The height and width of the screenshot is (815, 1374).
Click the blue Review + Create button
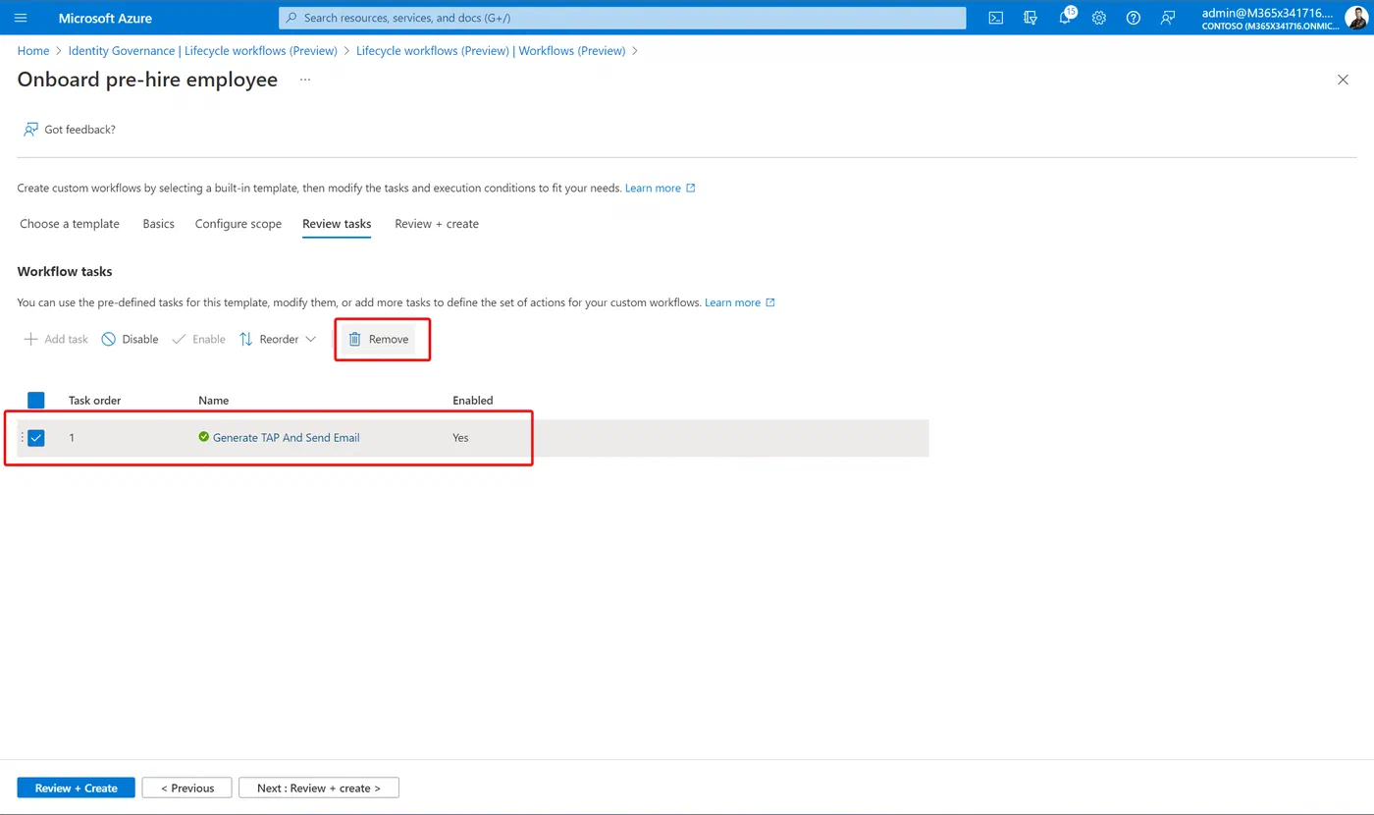(x=77, y=788)
